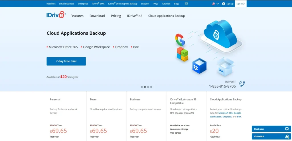Viewport: 292px width, 141px height.
Task: Select the third carousel dot
Action: 148,87
